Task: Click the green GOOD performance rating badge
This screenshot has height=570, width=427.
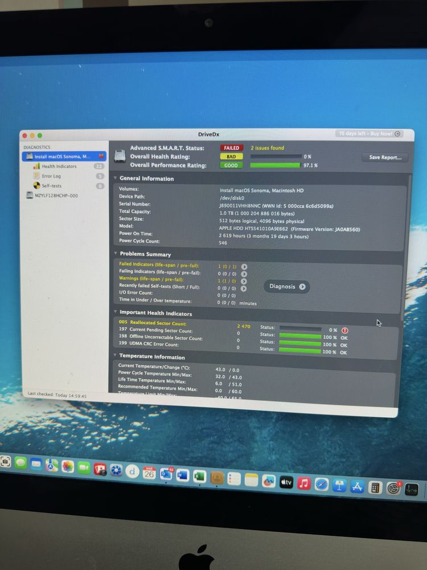Action: pos(231,165)
